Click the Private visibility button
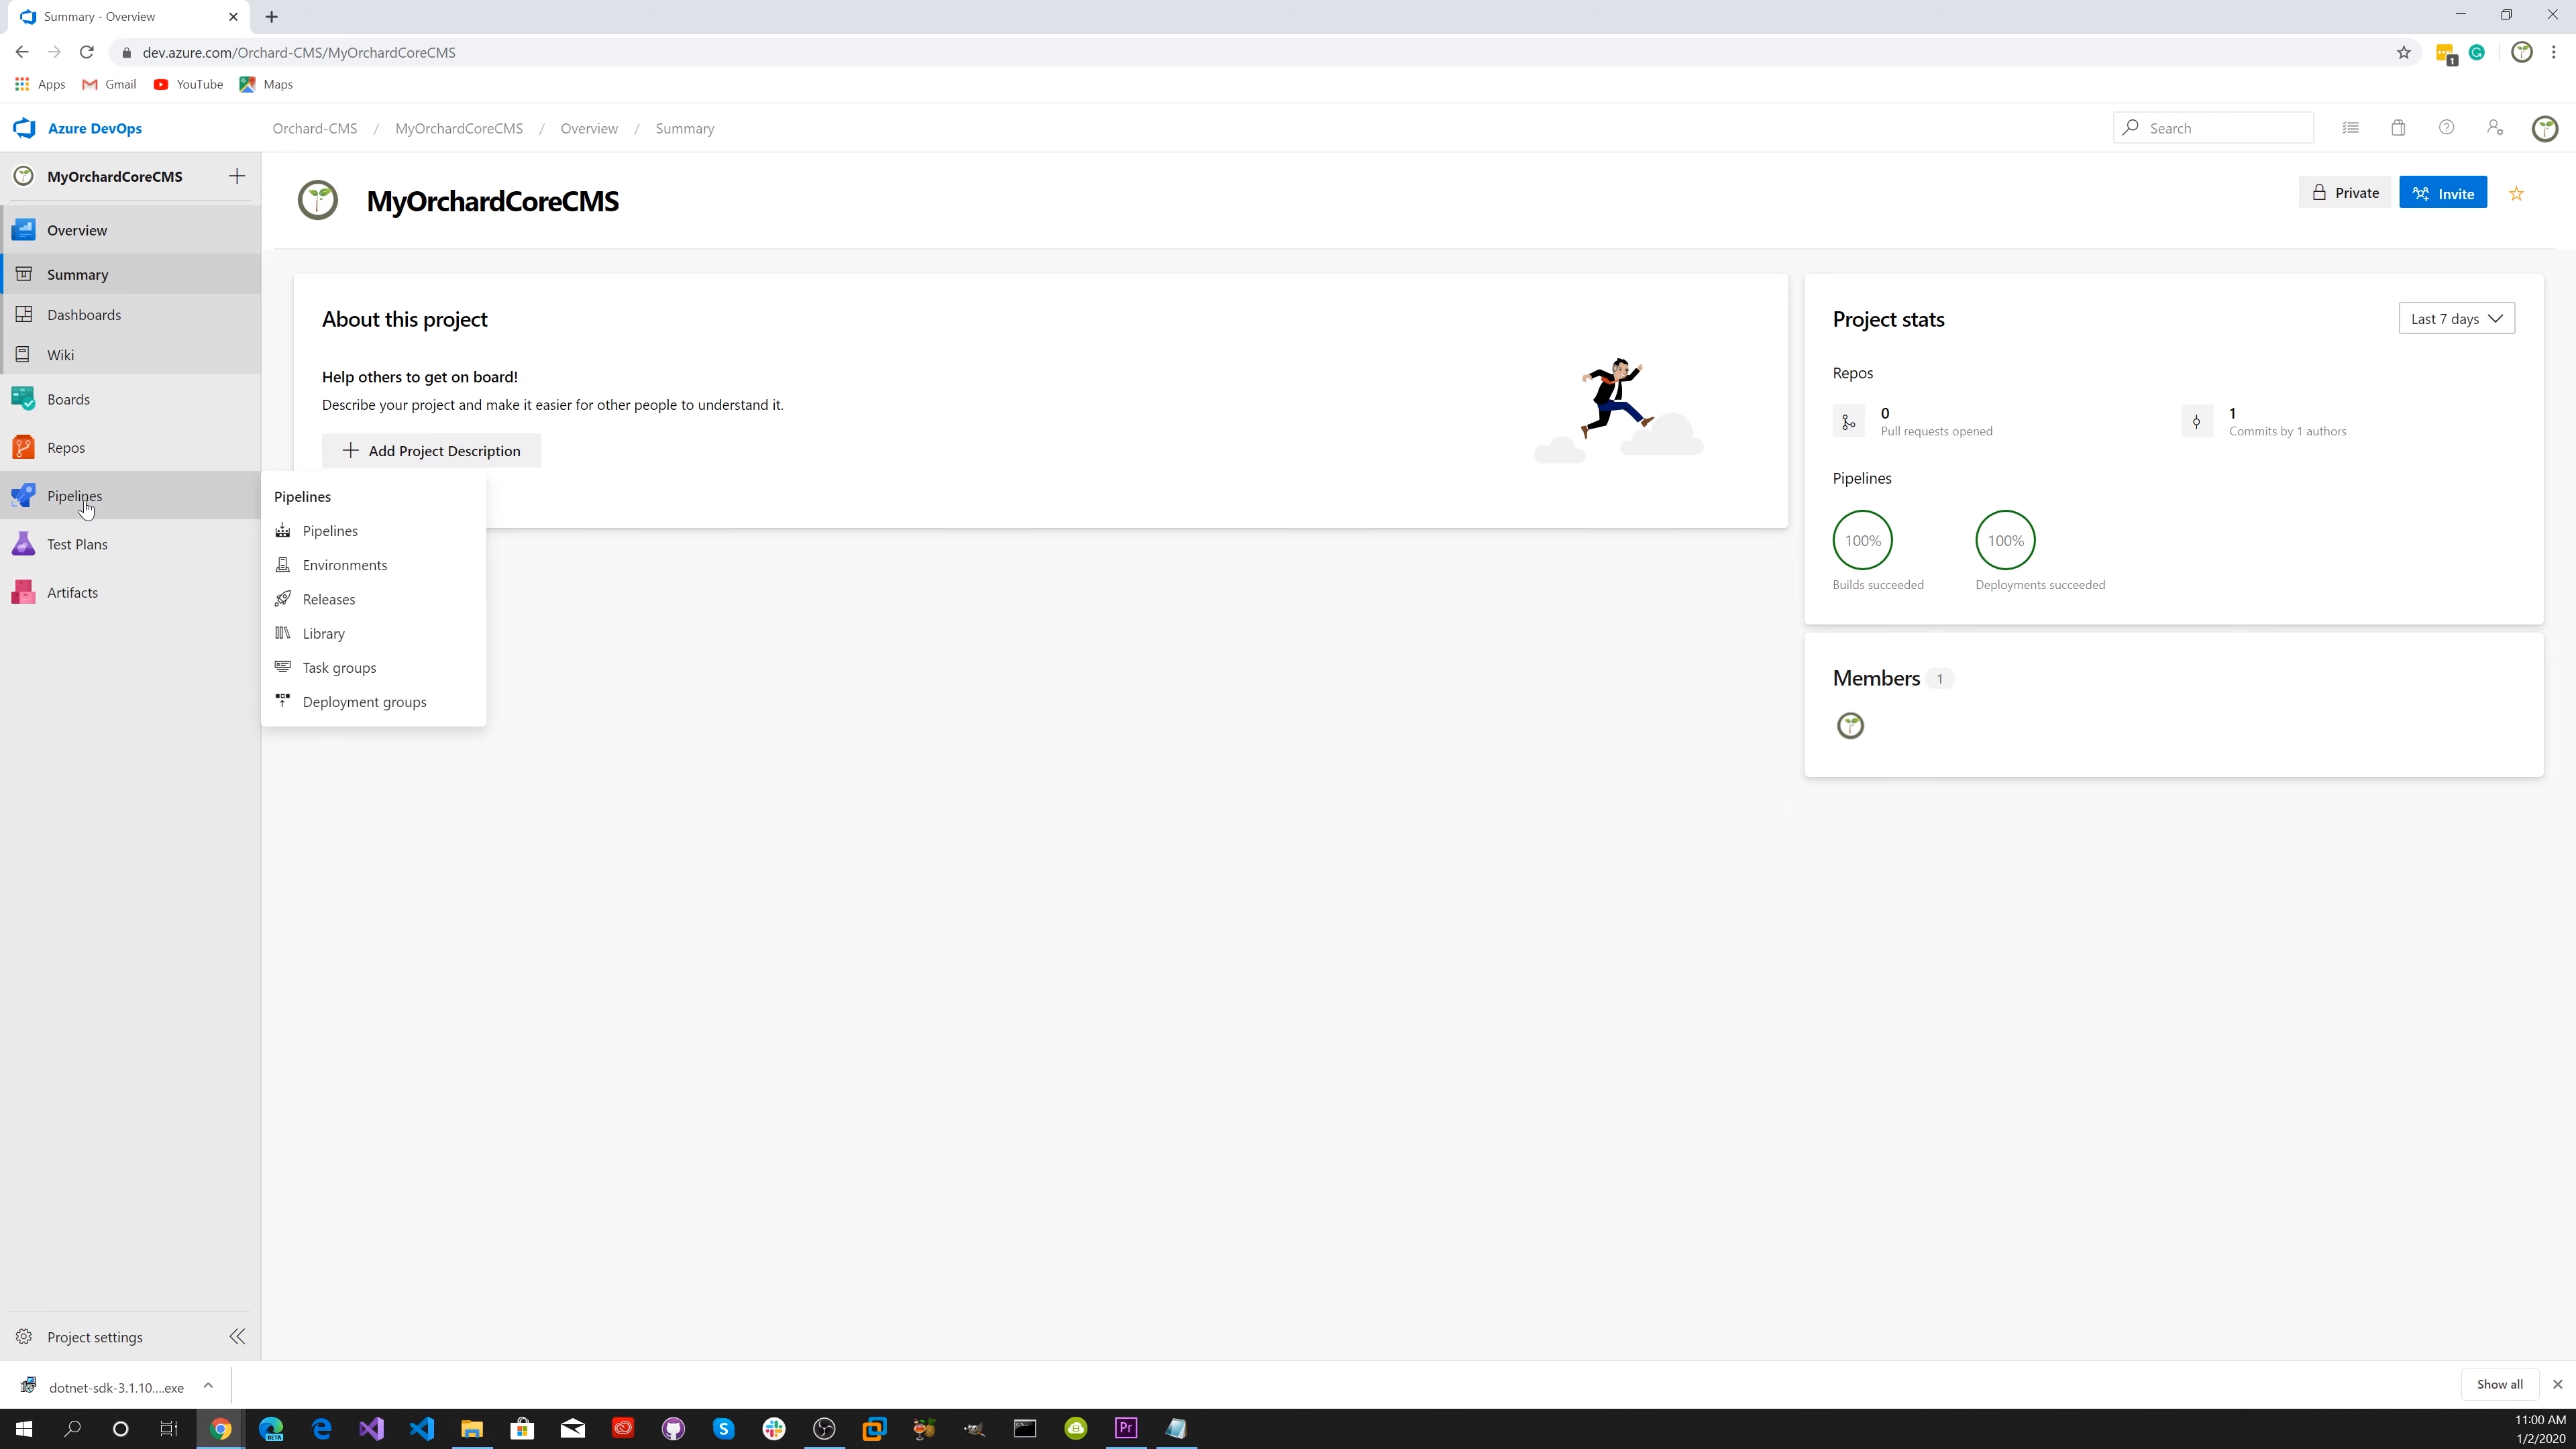 click(2345, 193)
